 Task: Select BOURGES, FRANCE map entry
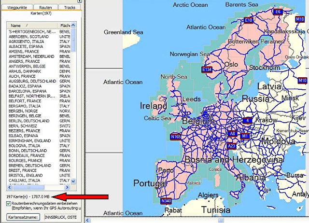point(39,161)
